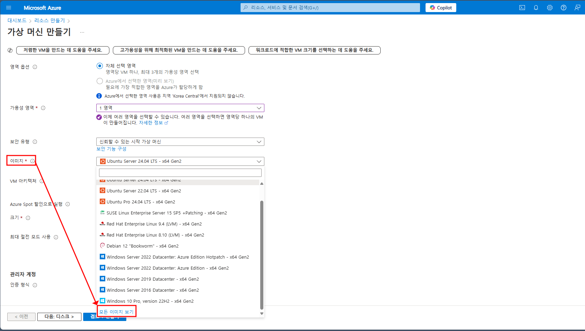Click the info icon next to 보안 유형

point(35,142)
